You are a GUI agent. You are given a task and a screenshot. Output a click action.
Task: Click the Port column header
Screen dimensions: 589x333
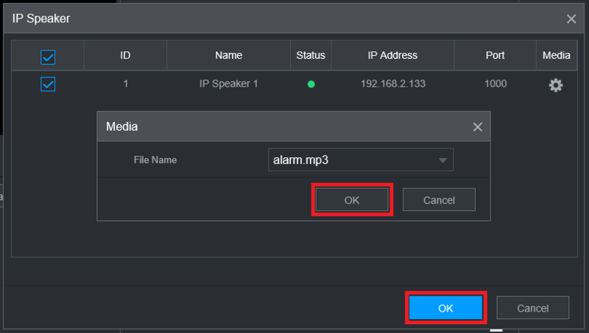pos(495,55)
